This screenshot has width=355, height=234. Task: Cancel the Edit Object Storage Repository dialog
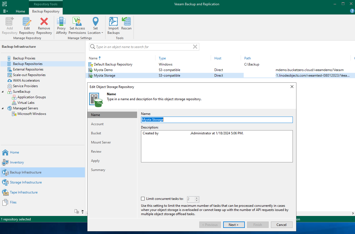[281, 225]
